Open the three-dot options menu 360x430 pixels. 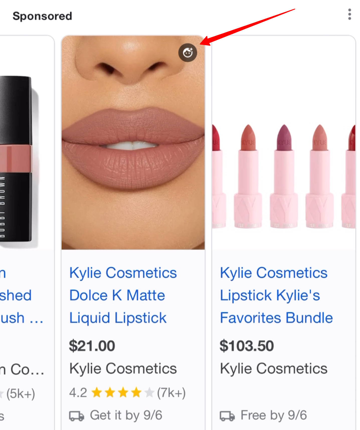pyautogui.click(x=349, y=14)
